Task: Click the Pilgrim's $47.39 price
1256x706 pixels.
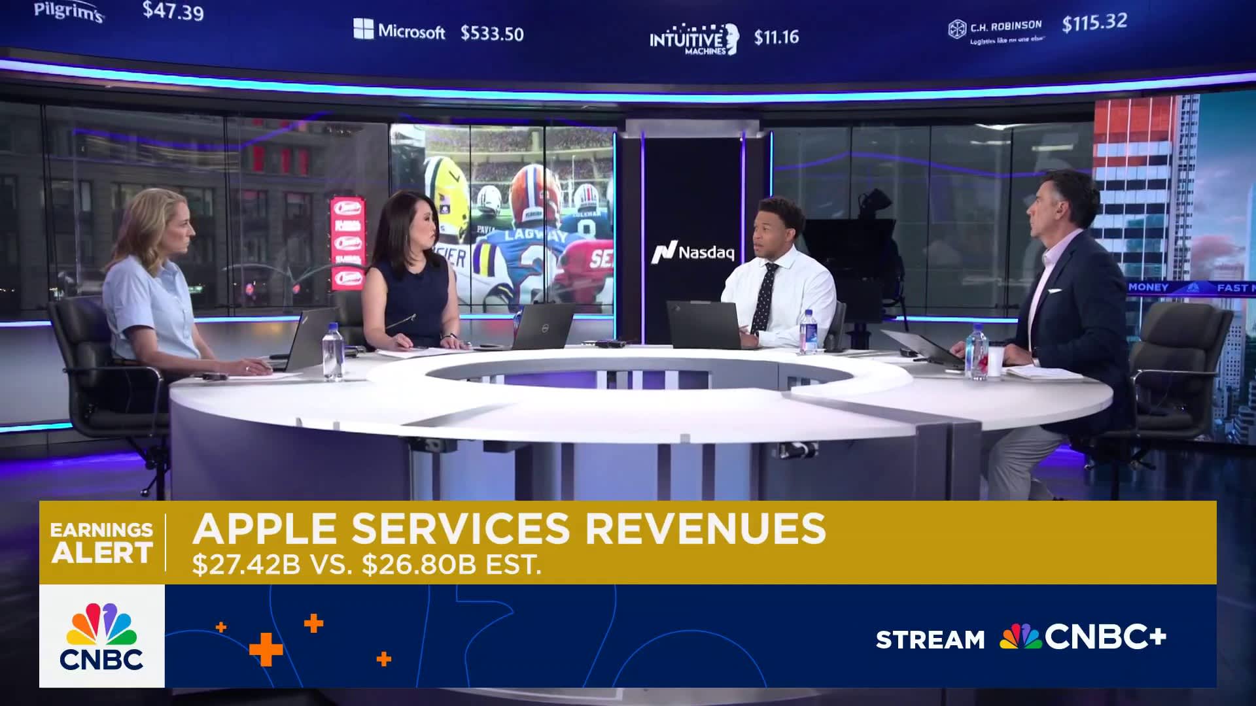Action: pos(173,11)
